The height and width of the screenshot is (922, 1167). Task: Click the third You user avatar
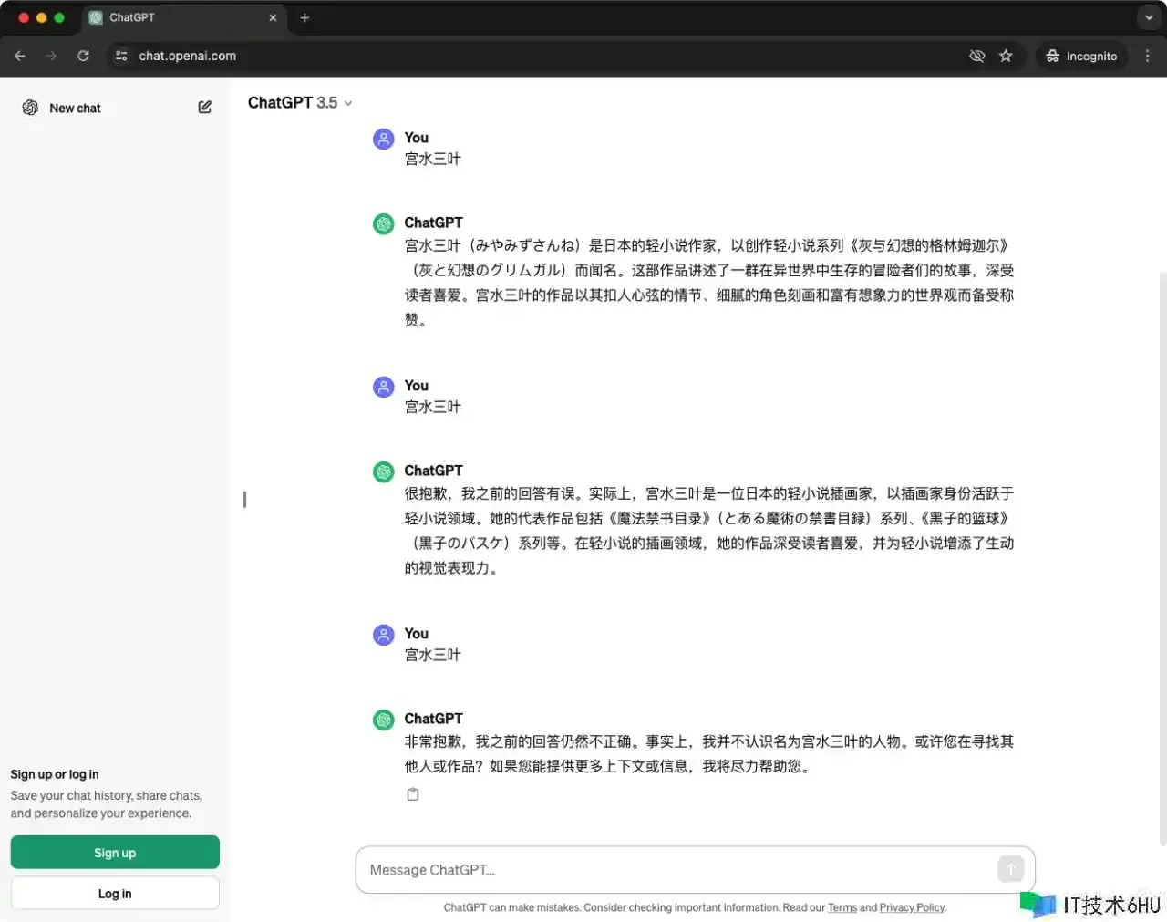[384, 635]
